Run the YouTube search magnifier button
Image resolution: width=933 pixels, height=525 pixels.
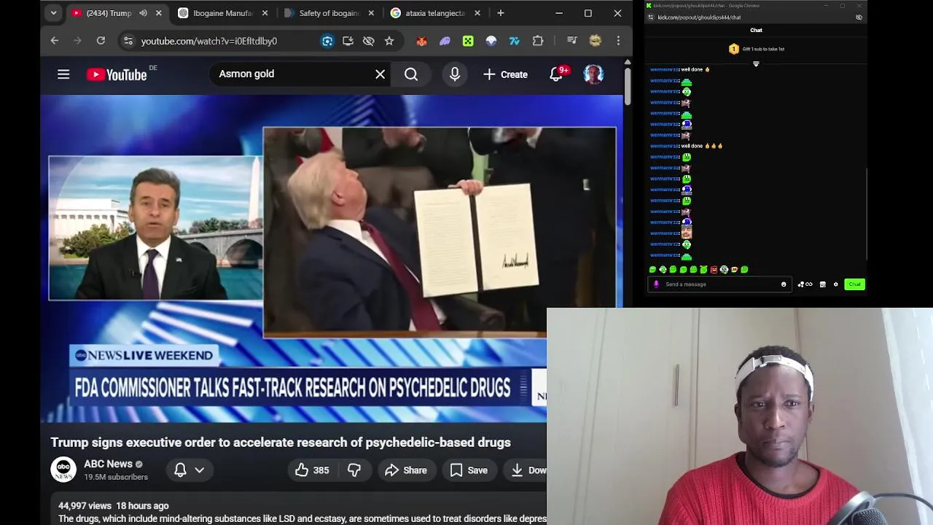coord(411,74)
